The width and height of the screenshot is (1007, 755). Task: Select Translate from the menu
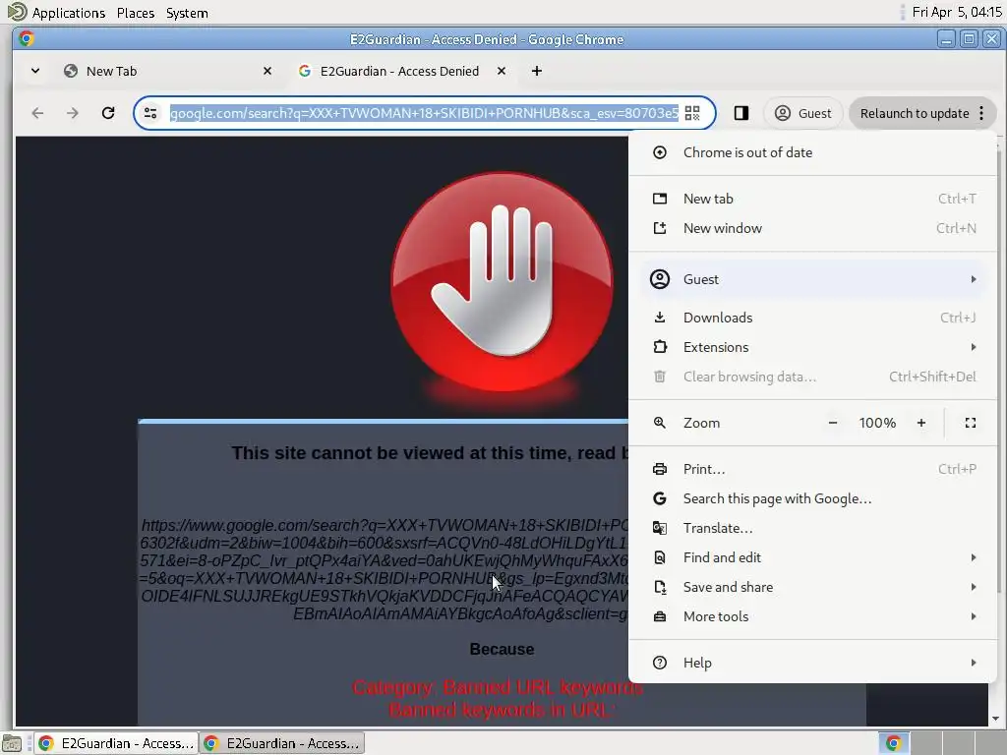tap(812, 528)
